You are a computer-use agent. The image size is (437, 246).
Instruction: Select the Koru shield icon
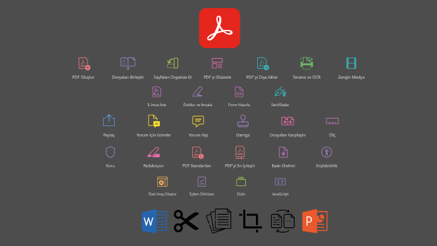(x=110, y=152)
